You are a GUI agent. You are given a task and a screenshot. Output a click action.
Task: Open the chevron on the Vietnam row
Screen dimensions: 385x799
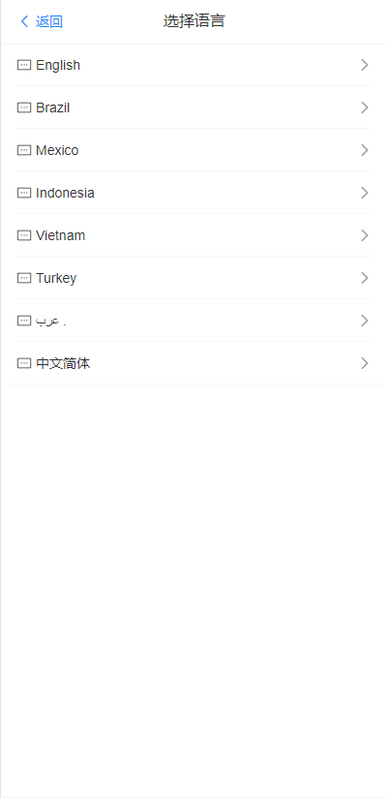pyautogui.click(x=365, y=235)
